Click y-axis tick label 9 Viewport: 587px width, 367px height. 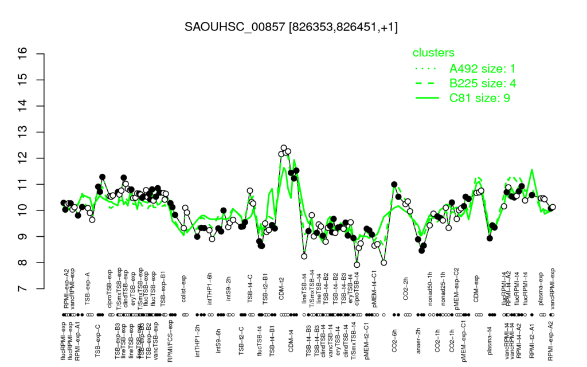pos(23,237)
